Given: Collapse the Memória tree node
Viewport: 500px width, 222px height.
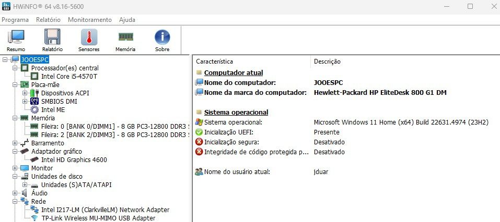Looking at the screenshot, I should pyautogui.click(x=15, y=118).
